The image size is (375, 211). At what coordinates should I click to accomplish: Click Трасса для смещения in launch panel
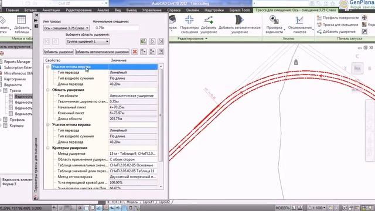click(337, 25)
